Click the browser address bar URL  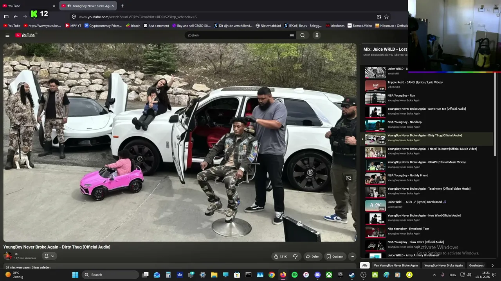click(138, 17)
